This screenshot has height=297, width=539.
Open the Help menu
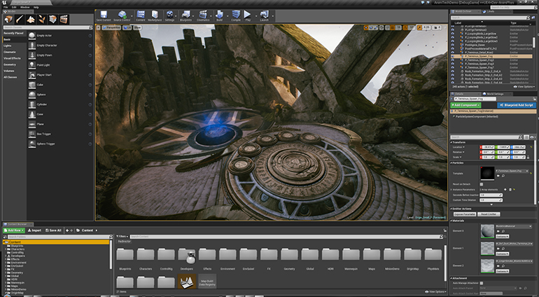click(x=36, y=7)
